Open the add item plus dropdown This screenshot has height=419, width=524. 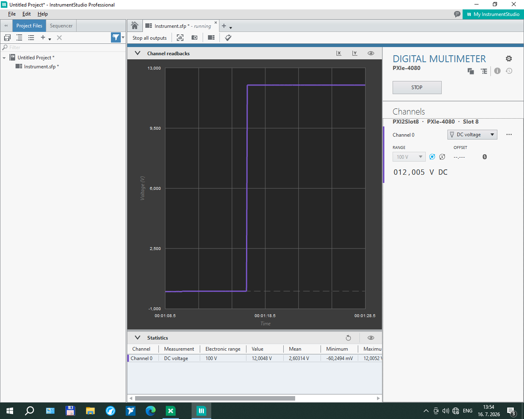45,38
